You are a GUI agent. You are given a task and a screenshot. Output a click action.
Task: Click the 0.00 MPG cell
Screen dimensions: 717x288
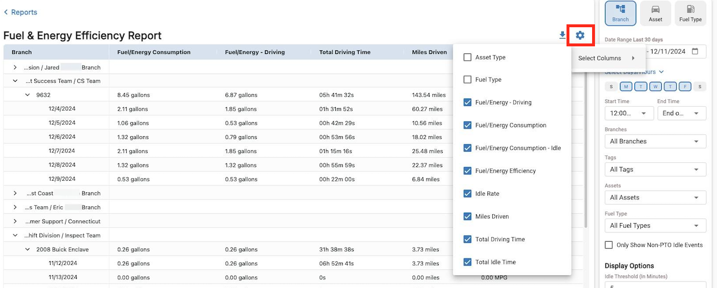[494, 278]
